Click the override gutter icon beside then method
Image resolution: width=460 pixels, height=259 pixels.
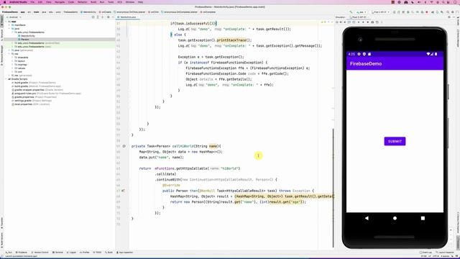(x=123, y=191)
